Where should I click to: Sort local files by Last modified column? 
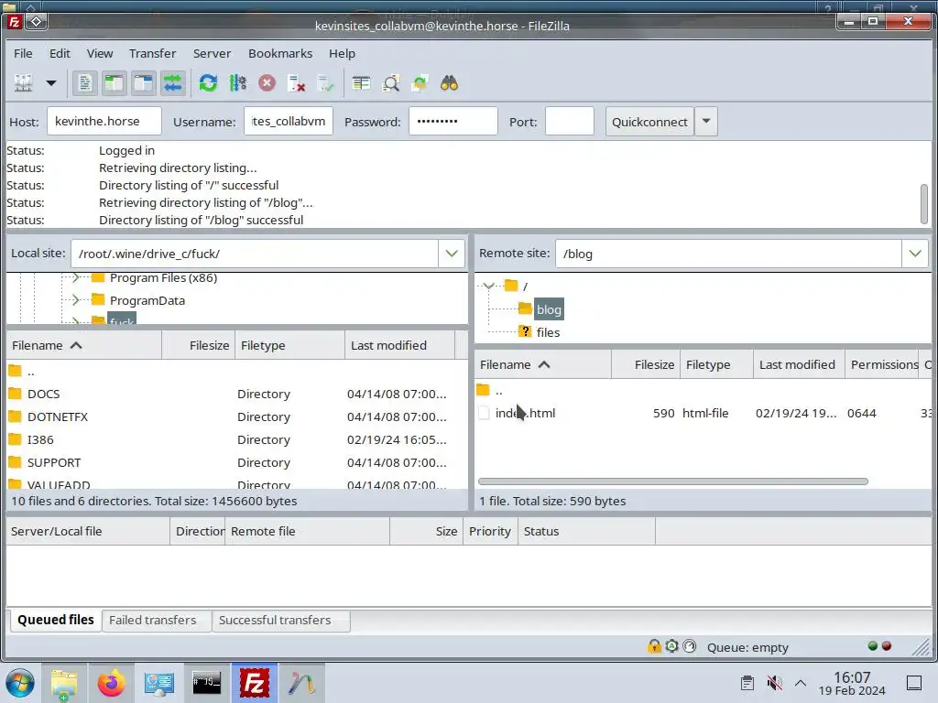[399, 345]
